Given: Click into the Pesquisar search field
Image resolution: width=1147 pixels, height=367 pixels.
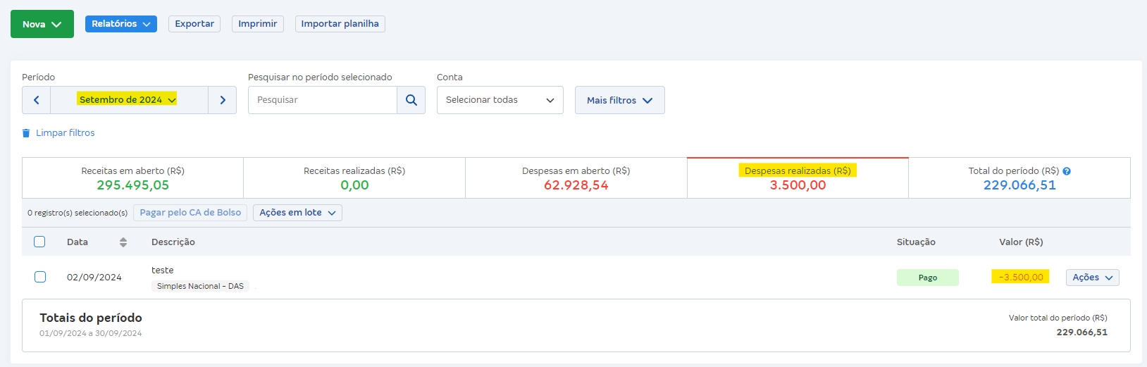Looking at the screenshot, I should [323, 100].
